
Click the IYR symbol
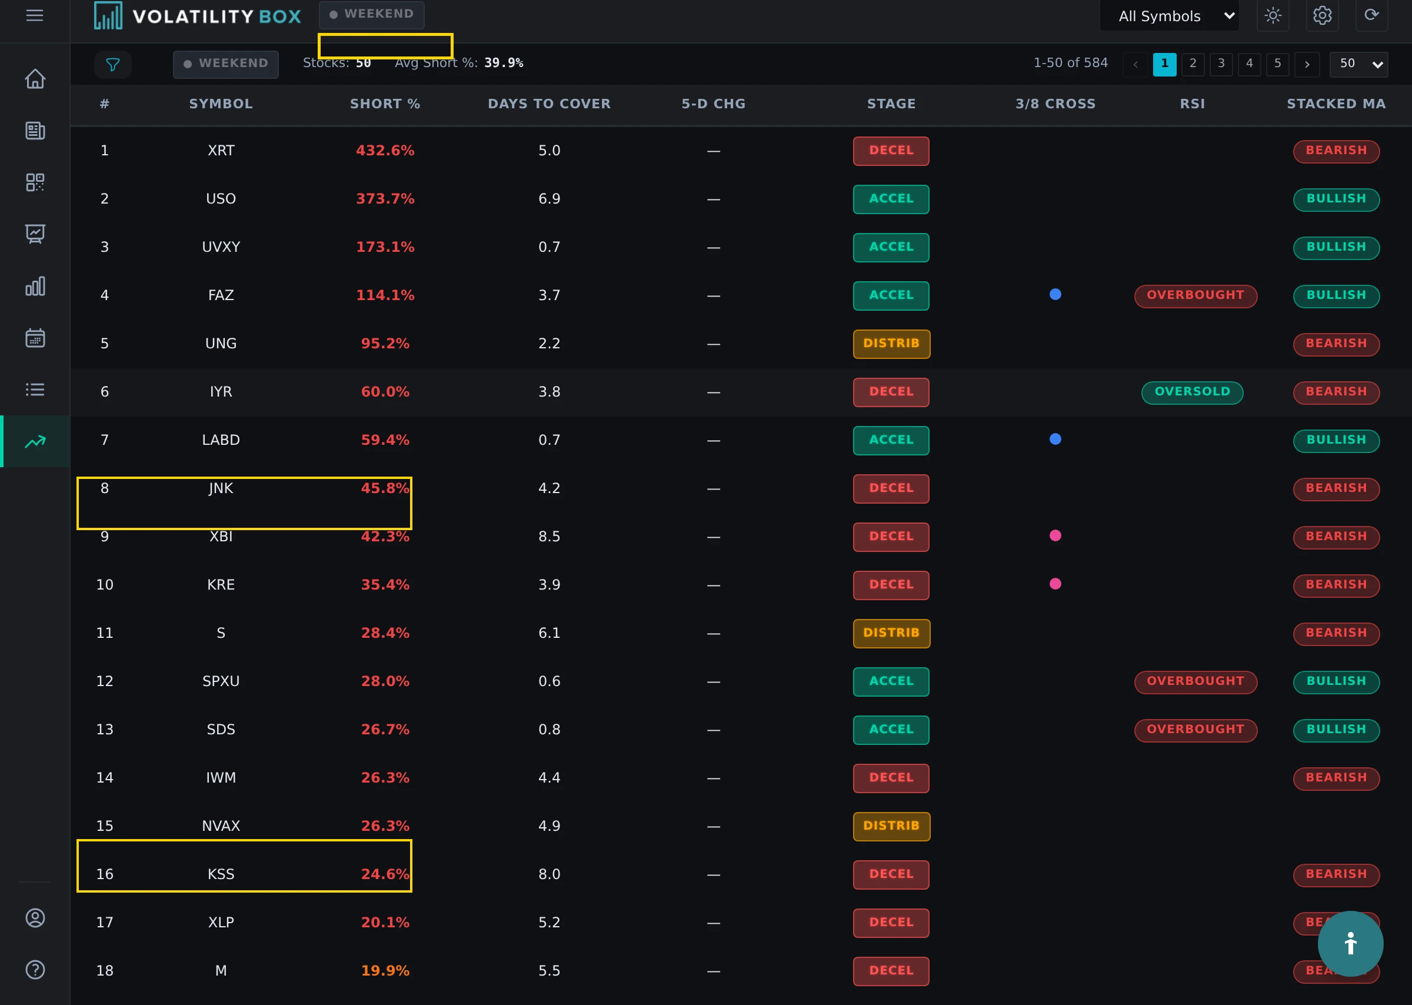click(221, 392)
